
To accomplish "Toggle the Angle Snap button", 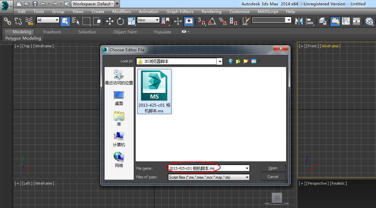I will click(x=212, y=21).
